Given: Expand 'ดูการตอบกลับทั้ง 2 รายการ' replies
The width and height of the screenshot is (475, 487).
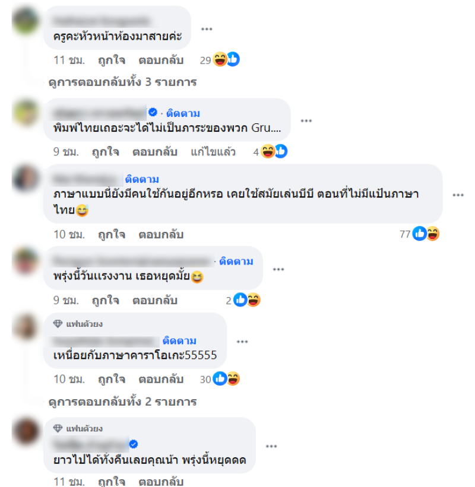Looking at the screenshot, I should point(122,402).
